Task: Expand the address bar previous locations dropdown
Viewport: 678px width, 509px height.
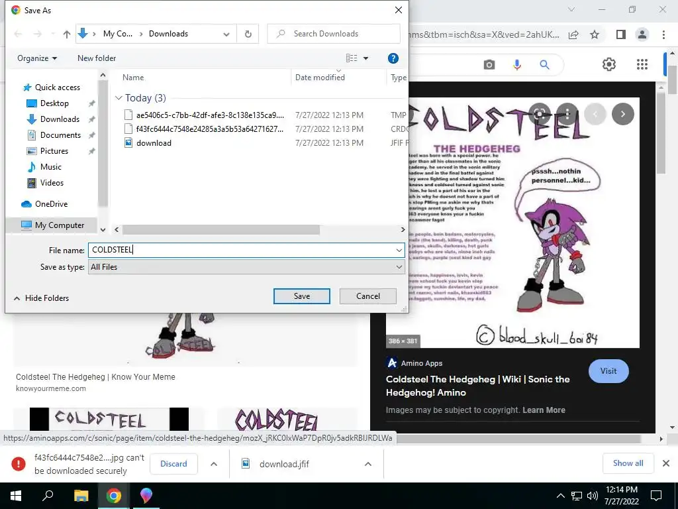Action: (x=226, y=34)
